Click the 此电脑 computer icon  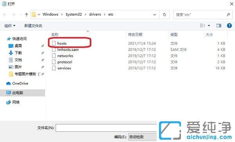pos(9,93)
